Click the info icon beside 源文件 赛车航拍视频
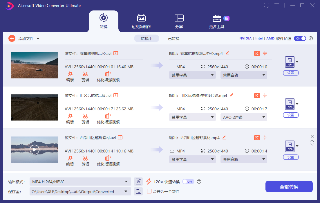Screen dimensions: 320x203 (116, 53)
